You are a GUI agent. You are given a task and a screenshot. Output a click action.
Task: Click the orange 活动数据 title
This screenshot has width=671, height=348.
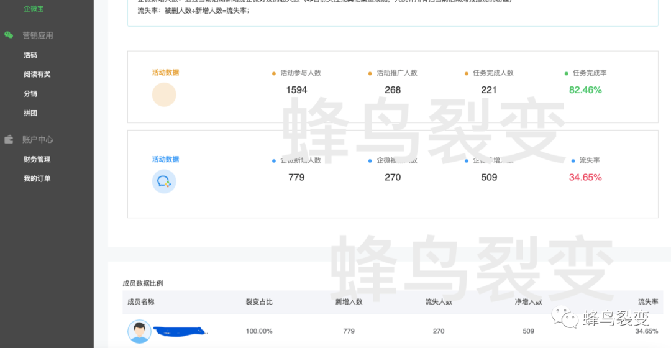point(166,72)
